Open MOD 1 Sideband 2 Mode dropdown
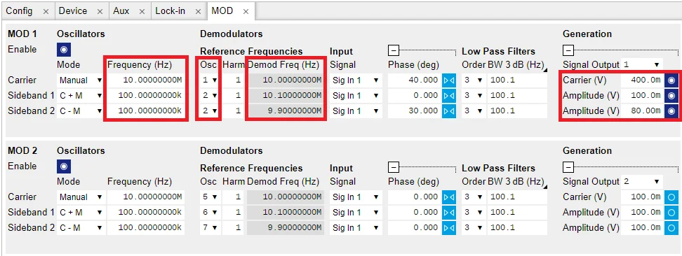Image resolution: width=682 pixels, height=256 pixels. tap(81, 111)
